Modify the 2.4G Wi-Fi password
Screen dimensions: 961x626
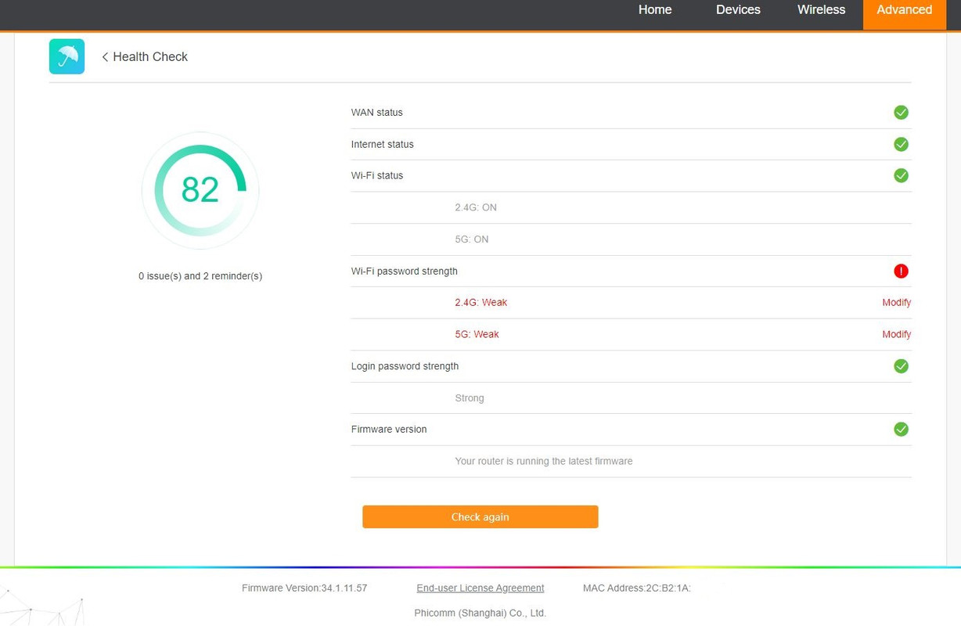[896, 303]
